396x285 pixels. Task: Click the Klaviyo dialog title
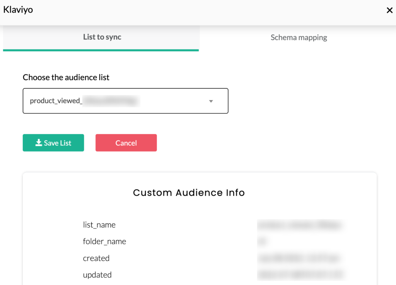tap(18, 10)
